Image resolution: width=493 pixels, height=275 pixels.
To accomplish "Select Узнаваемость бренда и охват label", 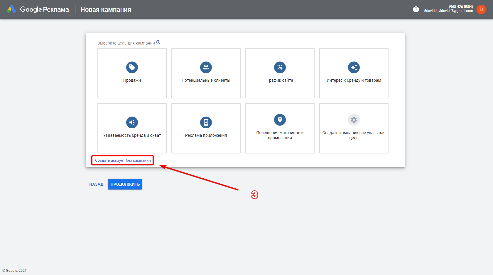I will click(132, 135).
